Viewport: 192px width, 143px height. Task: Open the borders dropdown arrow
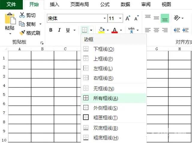[x=91, y=30]
